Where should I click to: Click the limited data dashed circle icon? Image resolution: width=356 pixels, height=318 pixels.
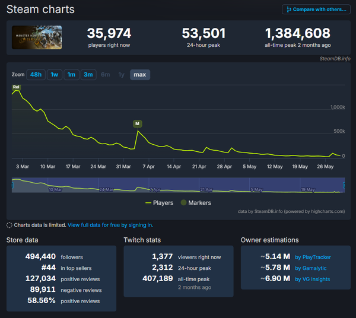[9, 225]
